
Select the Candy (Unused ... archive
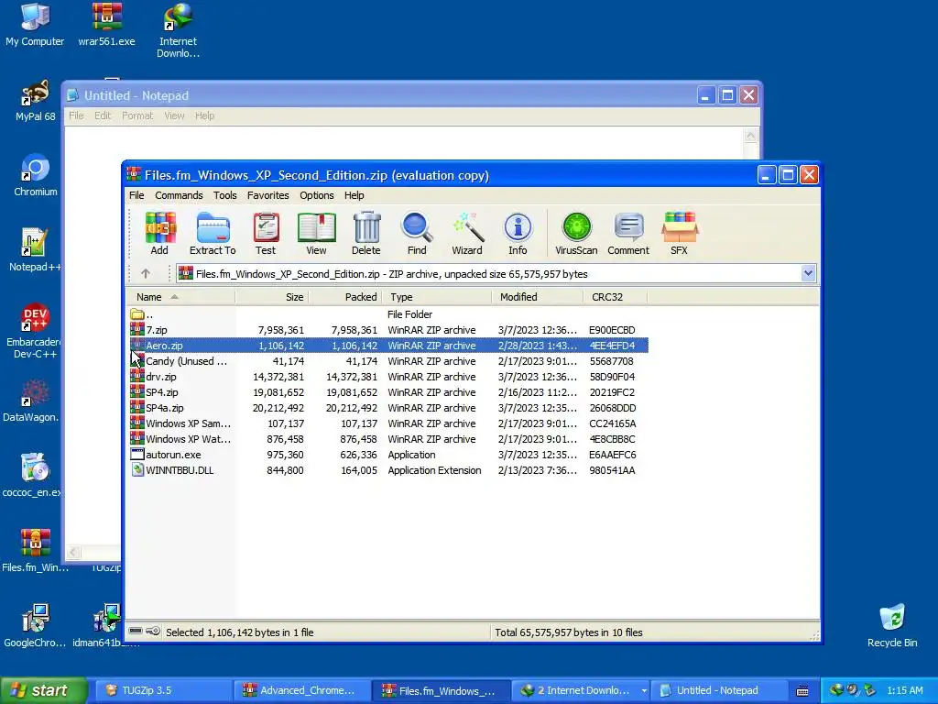(x=388, y=361)
